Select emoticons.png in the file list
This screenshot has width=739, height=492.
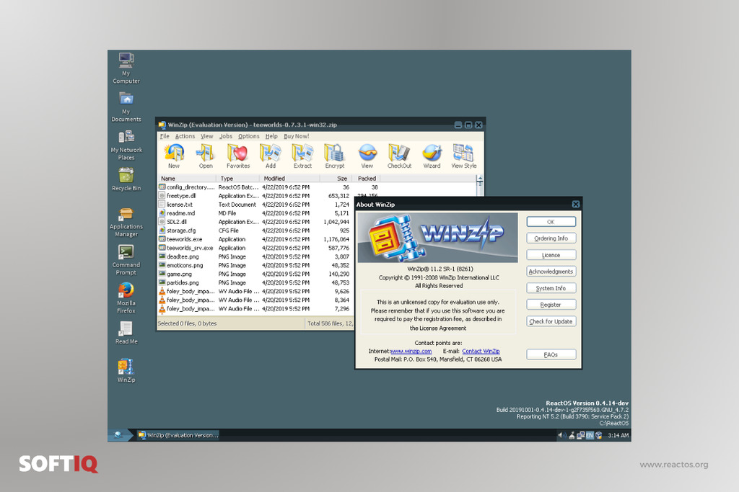pyautogui.click(x=185, y=265)
